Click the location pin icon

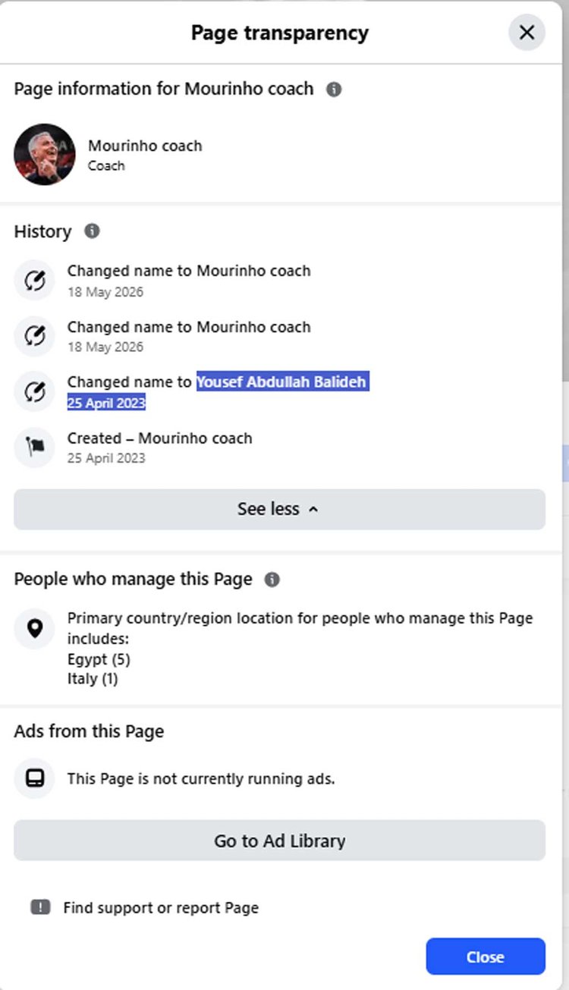click(34, 628)
